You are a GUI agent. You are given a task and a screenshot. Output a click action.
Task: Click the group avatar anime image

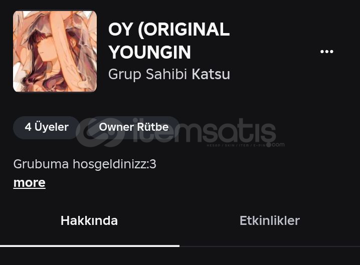(x=55, y=52)
